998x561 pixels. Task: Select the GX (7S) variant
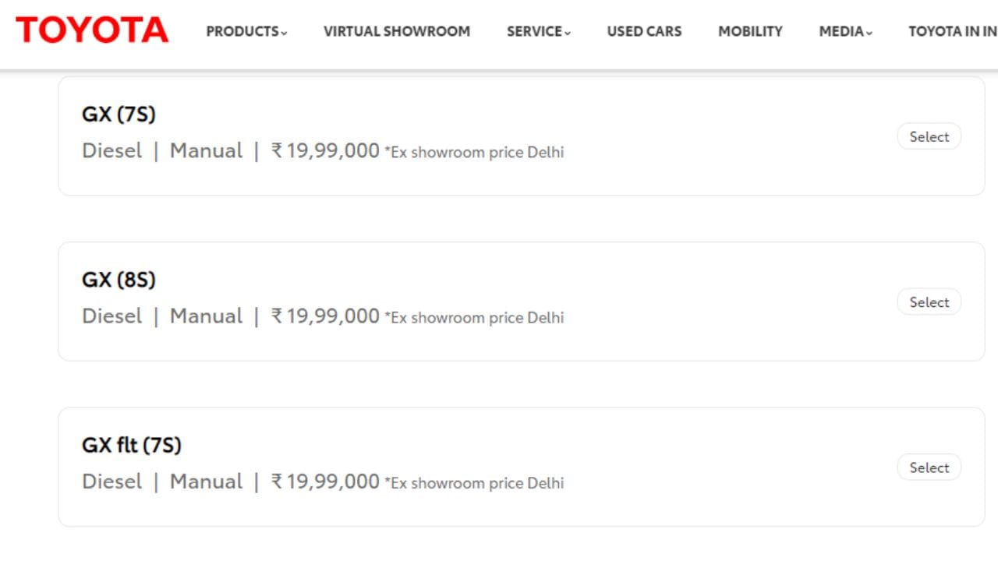pyautogui.click(x=929, y=136)
